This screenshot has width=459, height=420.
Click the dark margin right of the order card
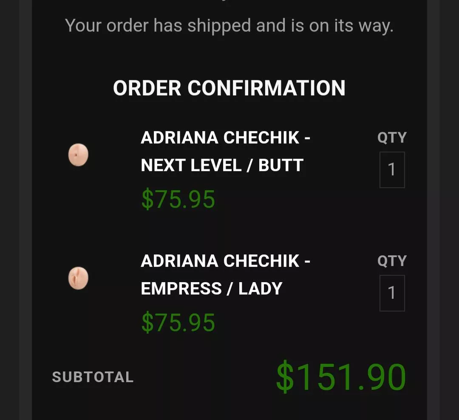[443, 213]
